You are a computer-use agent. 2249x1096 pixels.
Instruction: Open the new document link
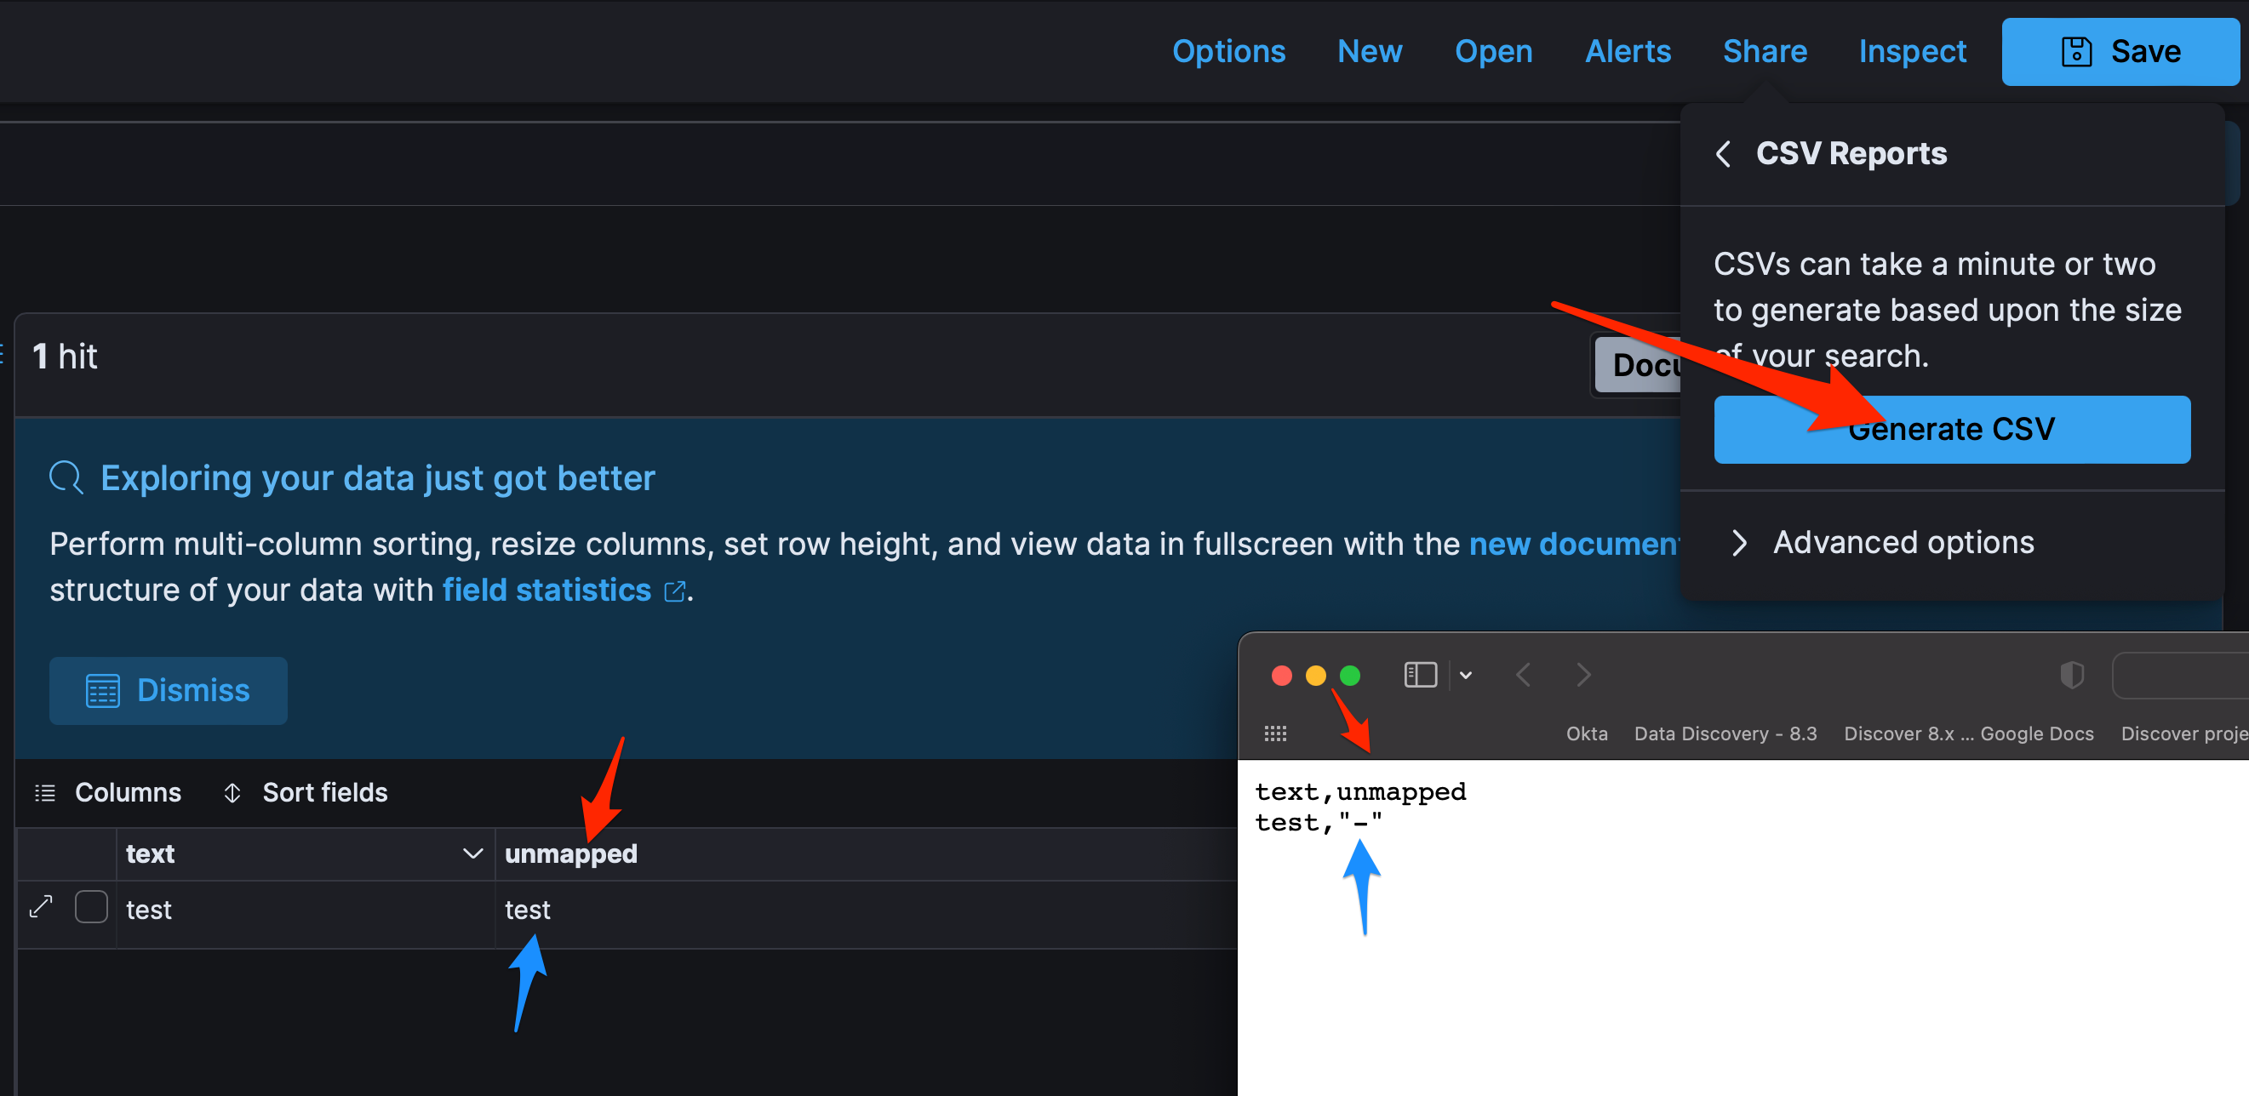(x=1574, y=545)
